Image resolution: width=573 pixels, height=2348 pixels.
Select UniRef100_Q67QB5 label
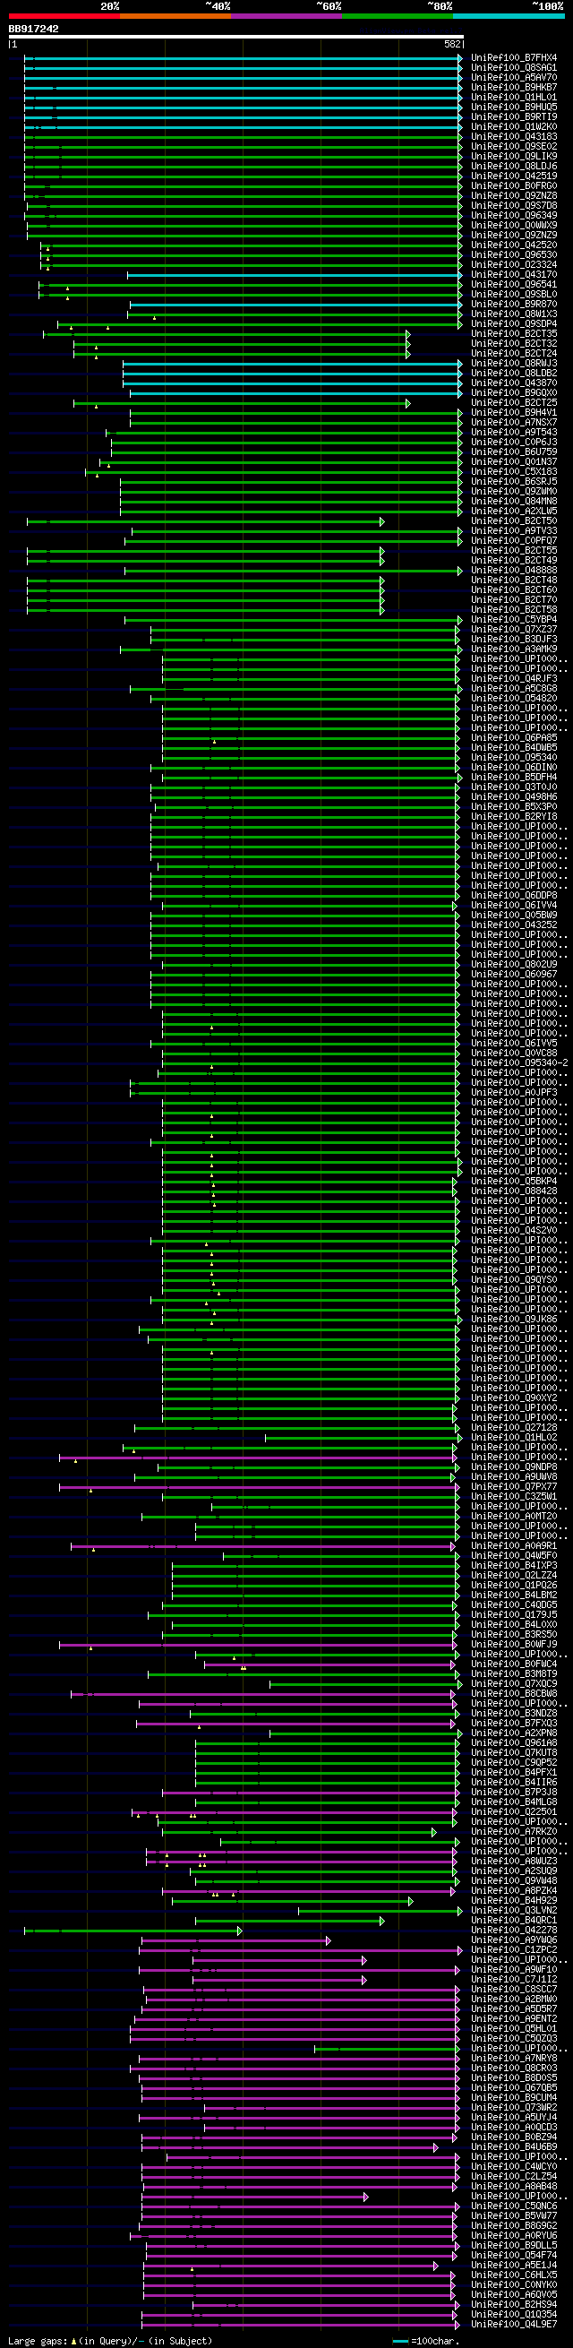[514, 2087]
